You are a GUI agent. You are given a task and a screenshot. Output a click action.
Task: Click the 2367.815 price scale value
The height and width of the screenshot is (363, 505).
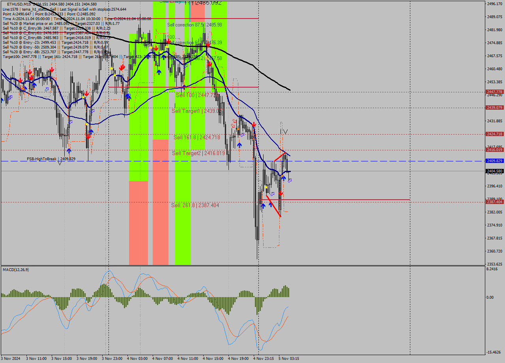495,238
